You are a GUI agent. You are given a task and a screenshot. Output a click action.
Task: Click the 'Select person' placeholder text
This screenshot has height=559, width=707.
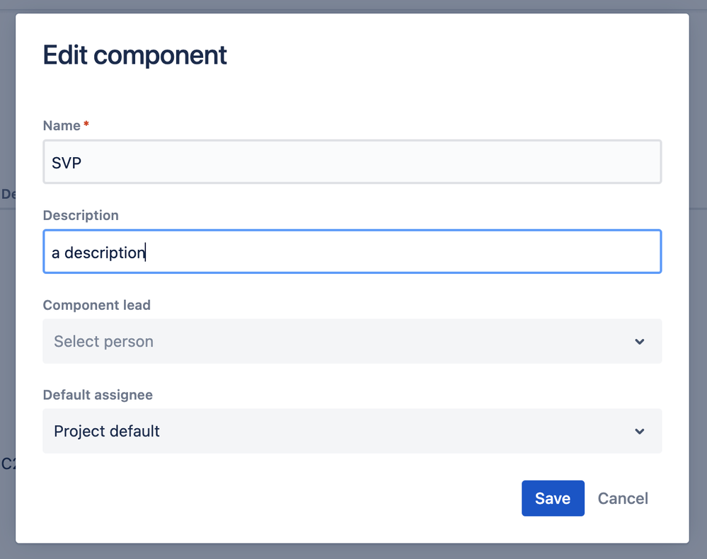tap(103, 341)
